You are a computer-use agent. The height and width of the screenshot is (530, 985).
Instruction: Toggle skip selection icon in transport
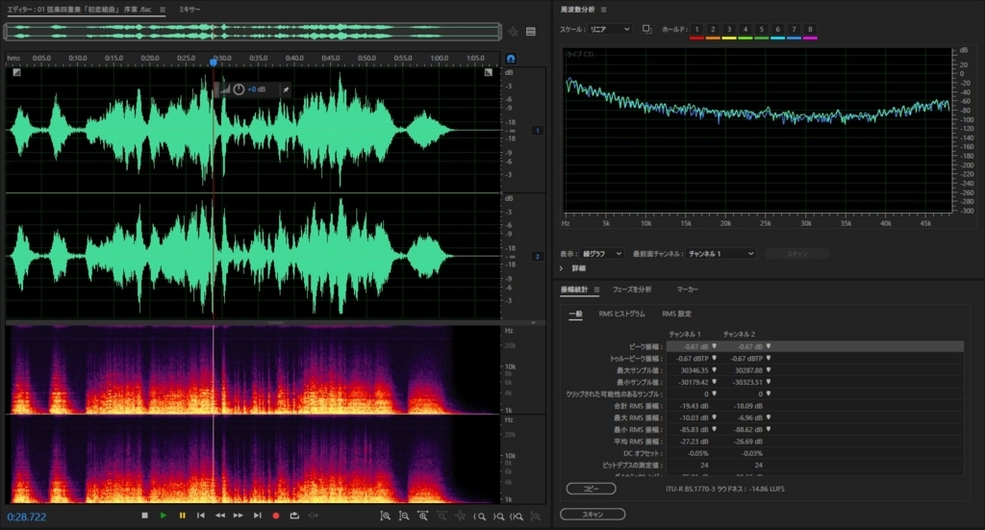coord(313,516)
